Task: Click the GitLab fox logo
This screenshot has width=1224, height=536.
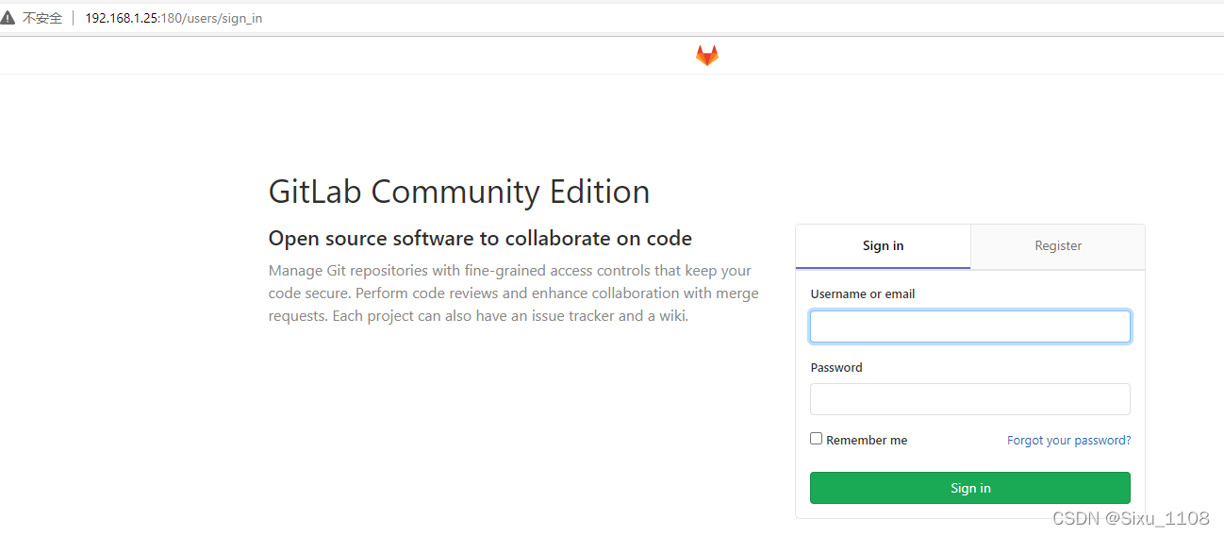Action: click(x=706, y=56)
